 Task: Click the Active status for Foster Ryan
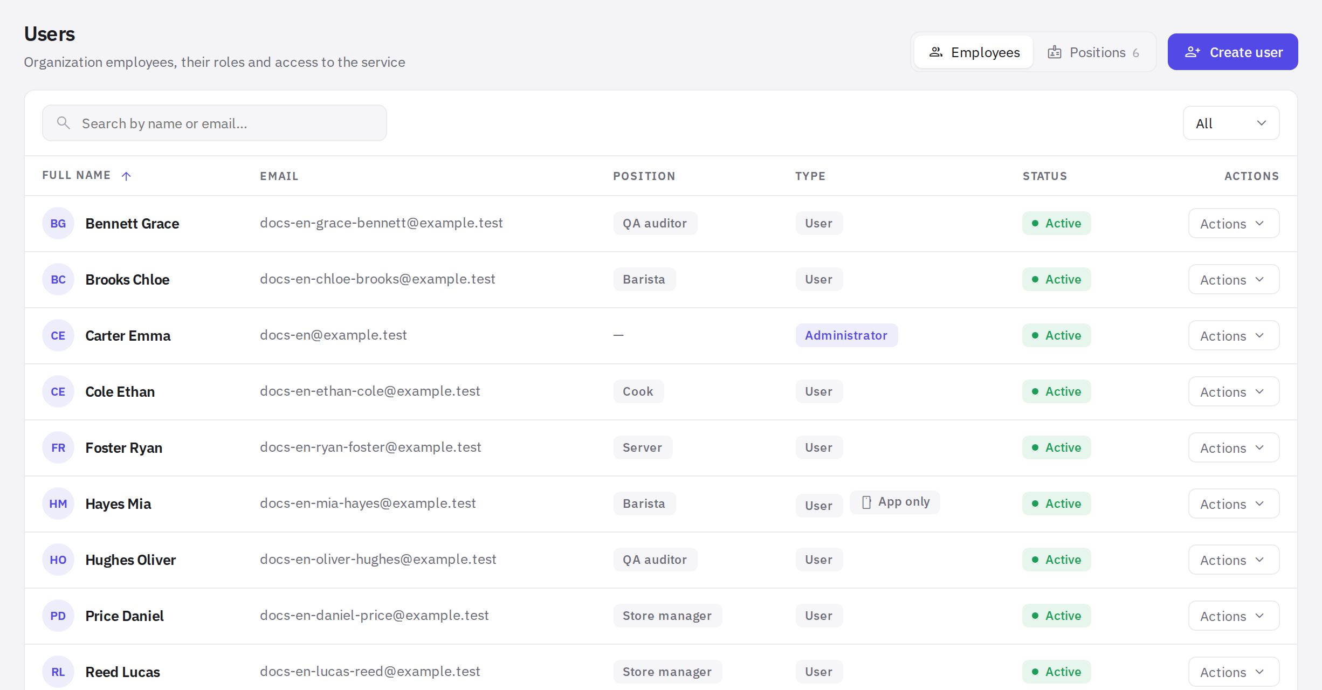(x=1056, y=447)
